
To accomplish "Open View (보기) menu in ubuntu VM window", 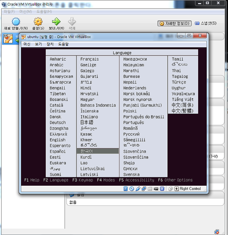I will point(38,44).
